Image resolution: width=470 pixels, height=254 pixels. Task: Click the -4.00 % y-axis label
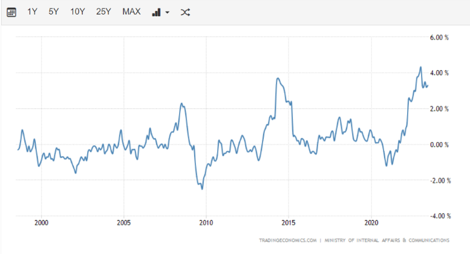438,215
